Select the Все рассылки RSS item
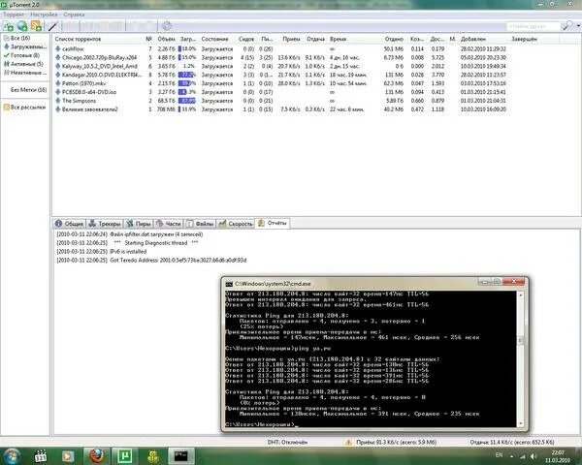Viewport: 582px width, 465px height. tap(24, 108)
